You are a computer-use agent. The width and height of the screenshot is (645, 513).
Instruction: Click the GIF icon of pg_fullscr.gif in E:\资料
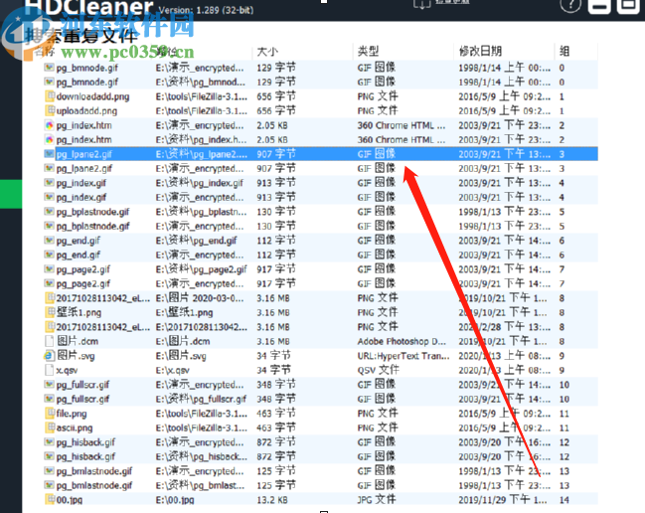[50, 399]
